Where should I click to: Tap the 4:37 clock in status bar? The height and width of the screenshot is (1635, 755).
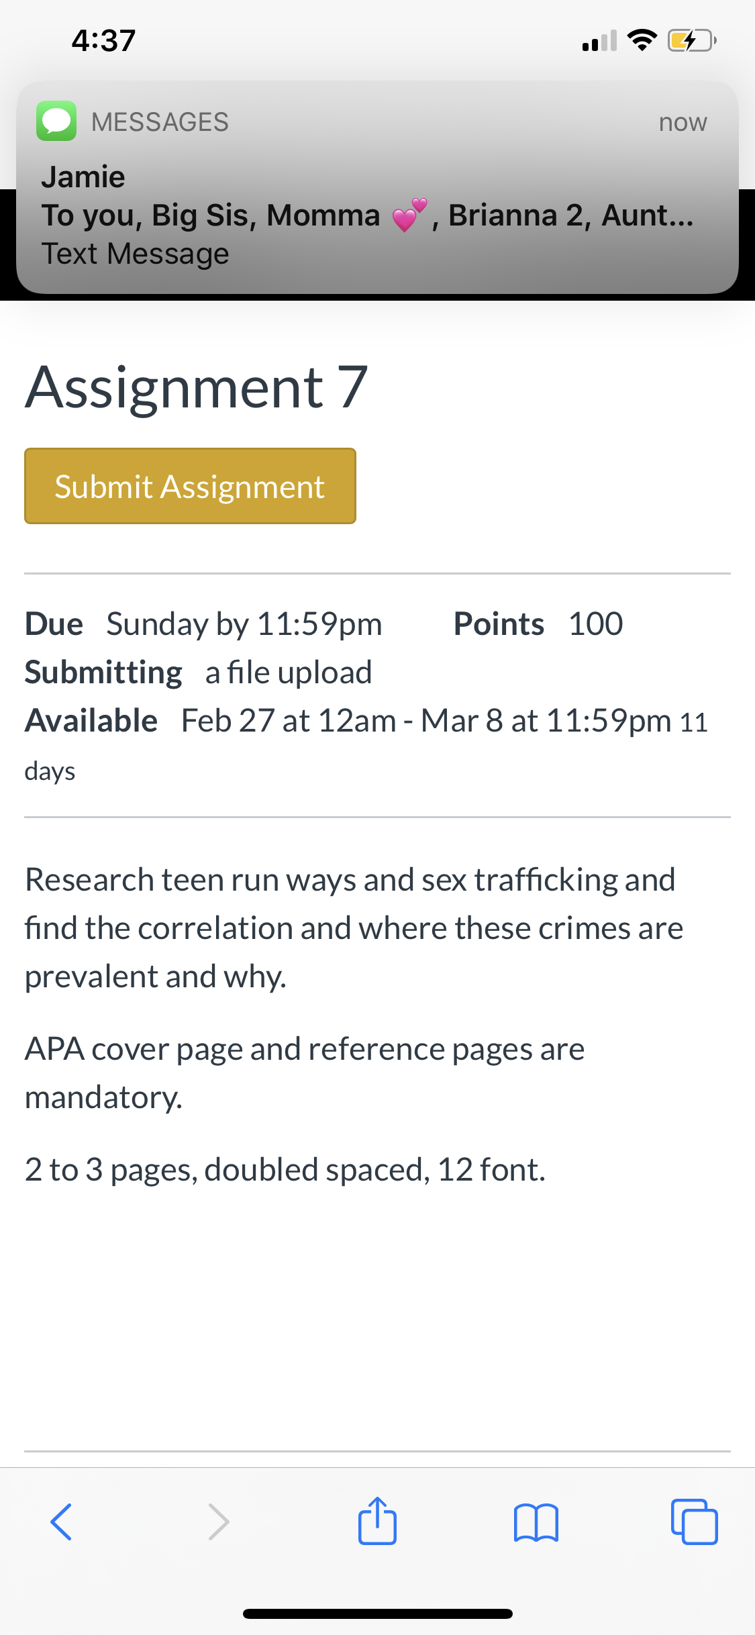click(x=103, y=40)
